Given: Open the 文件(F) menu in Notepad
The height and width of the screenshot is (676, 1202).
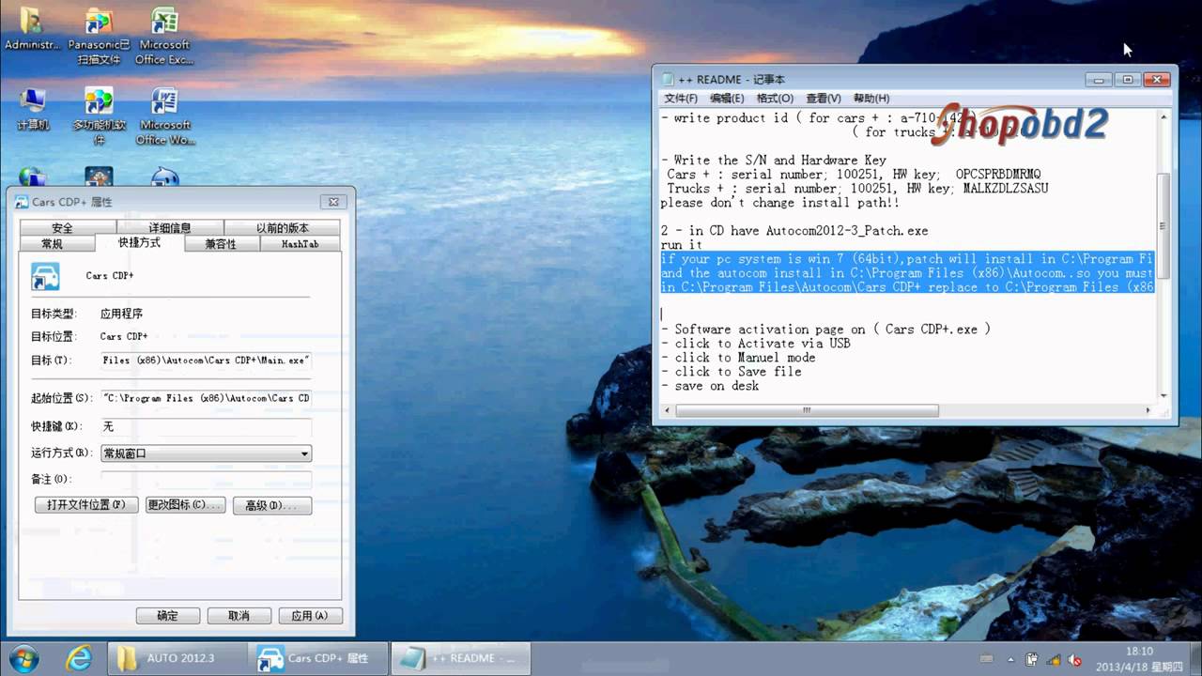Looking at the screenshot, I should coord(680,99).
